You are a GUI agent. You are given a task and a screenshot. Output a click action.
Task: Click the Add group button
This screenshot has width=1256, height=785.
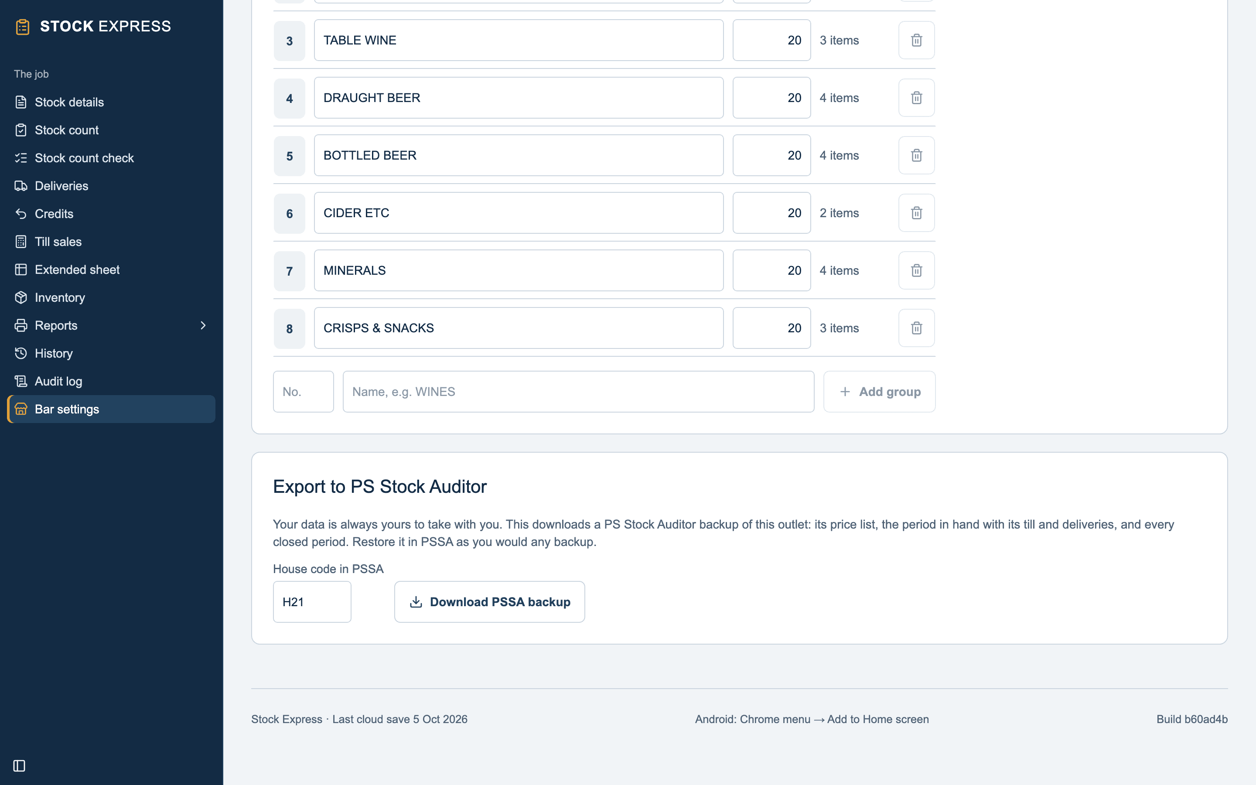point(880,392)
